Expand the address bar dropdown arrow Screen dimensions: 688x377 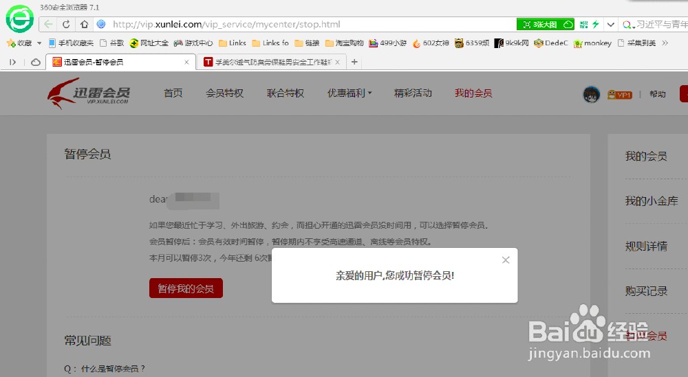coord(610,25)
